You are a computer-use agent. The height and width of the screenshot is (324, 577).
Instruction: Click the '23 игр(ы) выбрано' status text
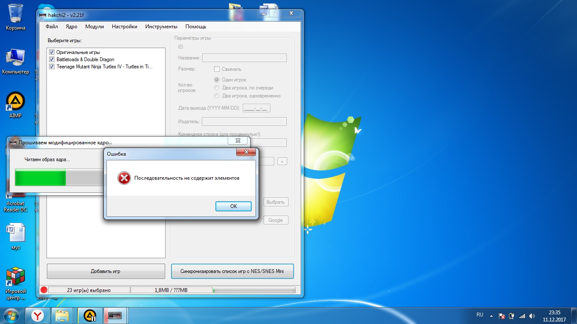click(x=89, y=290)
